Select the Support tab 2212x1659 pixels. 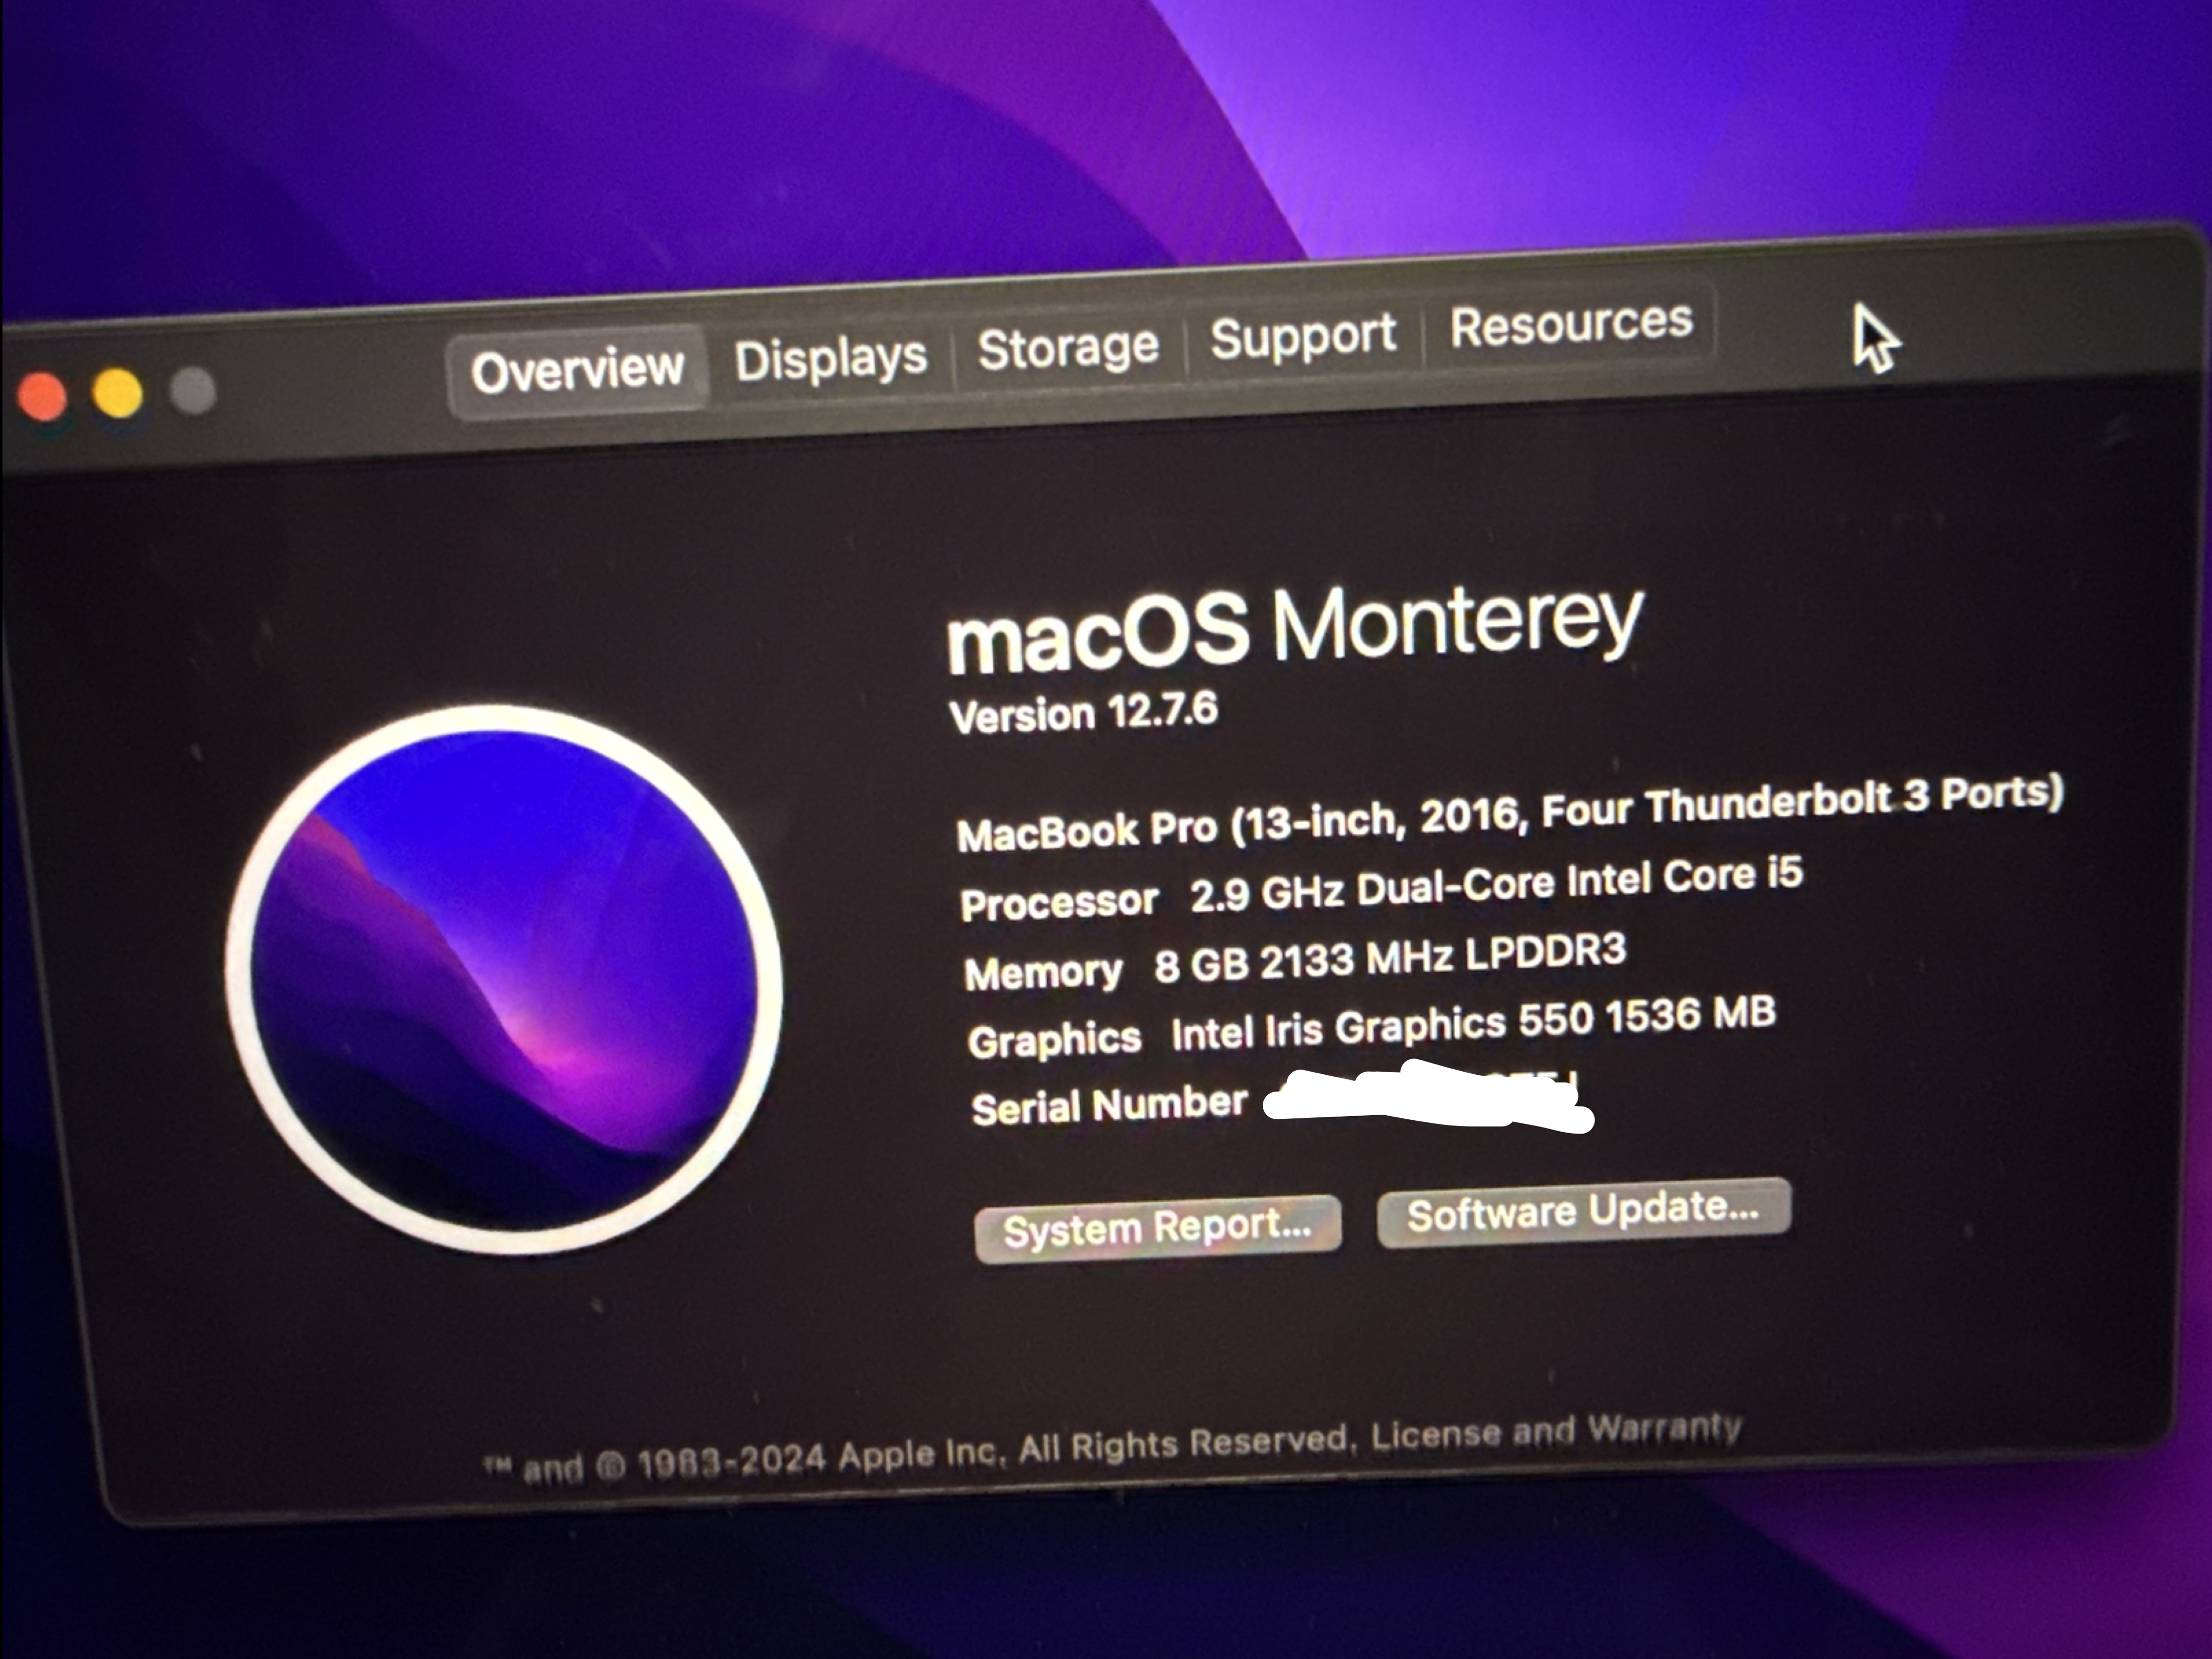[1303, 336]
